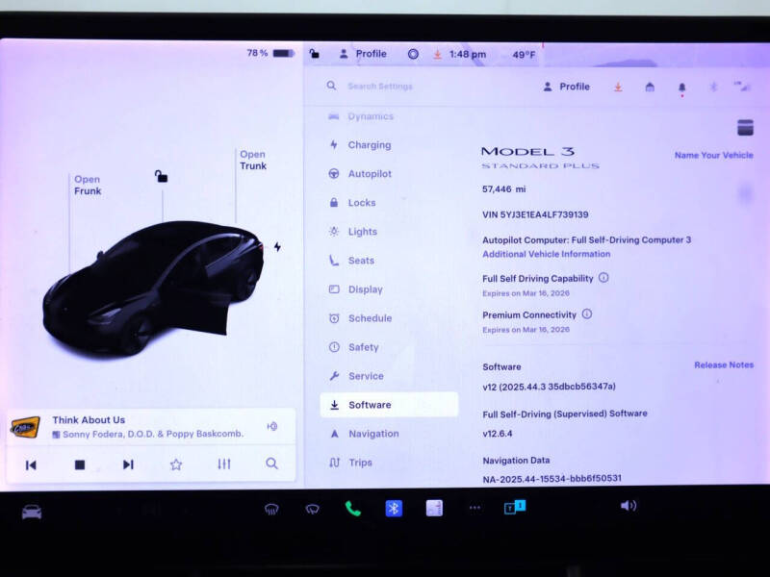Viewport: 770px width, 577px height.
Task: Open the audio equalizer sliders control
Action: point(224,464)
